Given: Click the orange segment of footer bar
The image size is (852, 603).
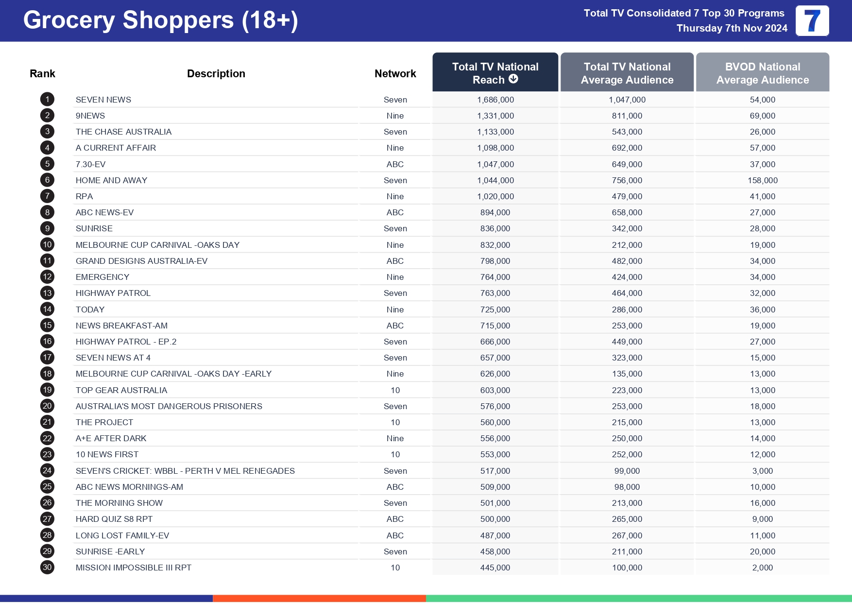Looking at the screenshot, I should 319,598.
